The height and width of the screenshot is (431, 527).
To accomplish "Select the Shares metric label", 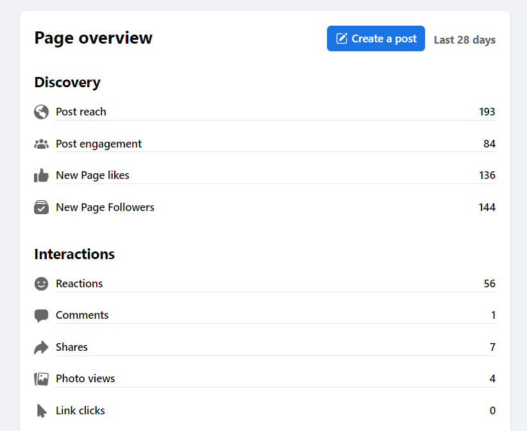I will click(x=72, y=347).
